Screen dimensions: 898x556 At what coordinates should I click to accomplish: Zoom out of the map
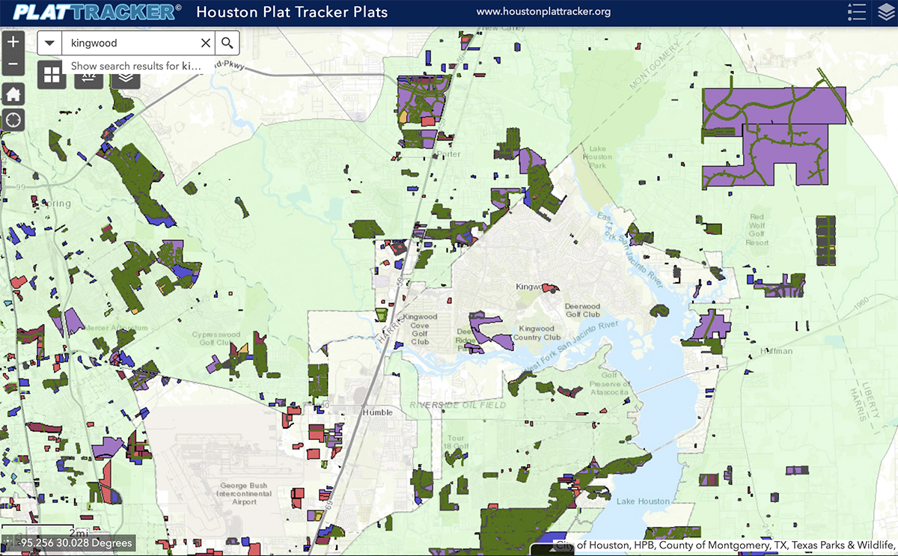coord(13,65)
